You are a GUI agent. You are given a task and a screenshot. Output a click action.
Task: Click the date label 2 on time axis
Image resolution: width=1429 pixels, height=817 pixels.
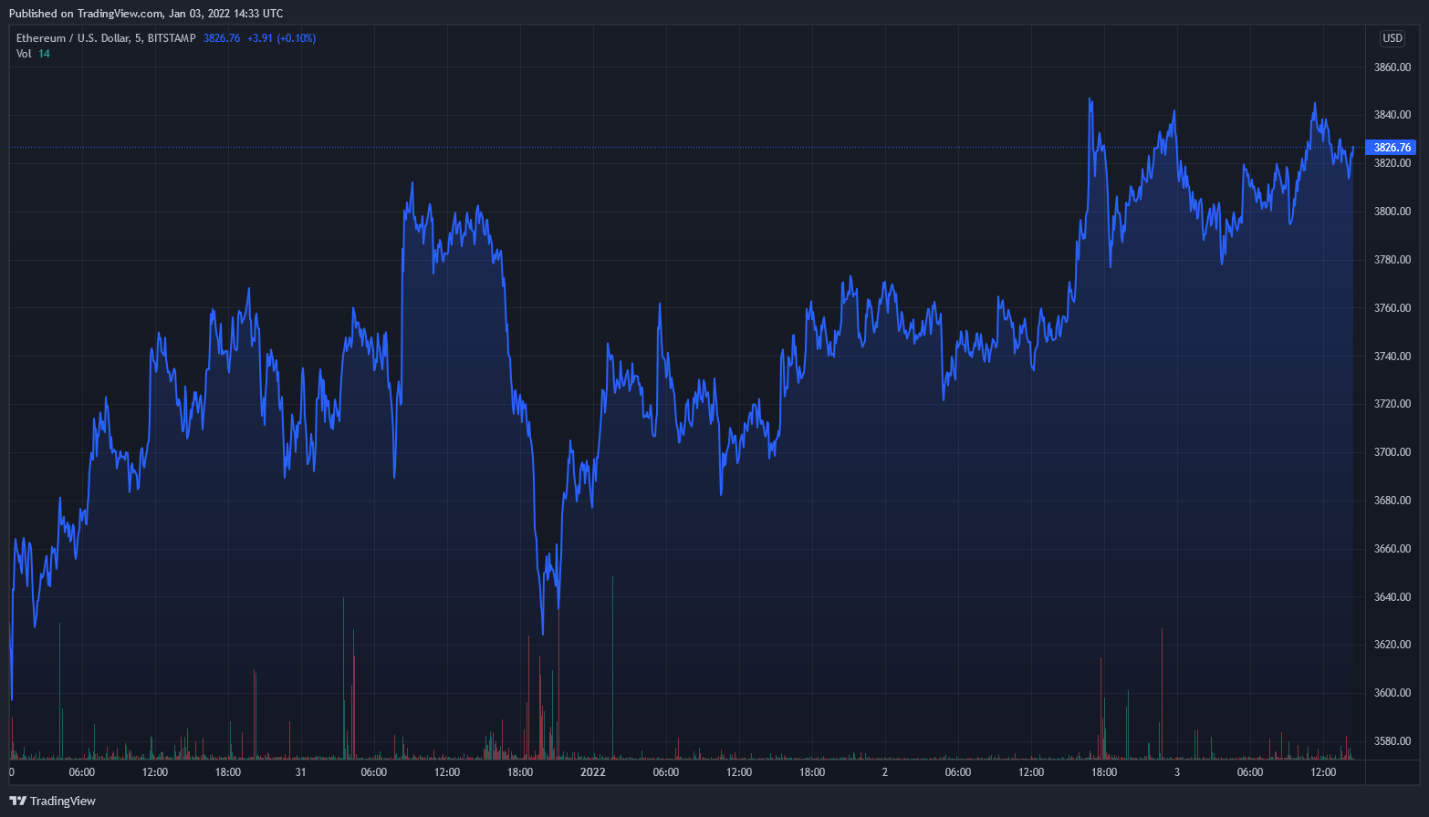point(885,772)
